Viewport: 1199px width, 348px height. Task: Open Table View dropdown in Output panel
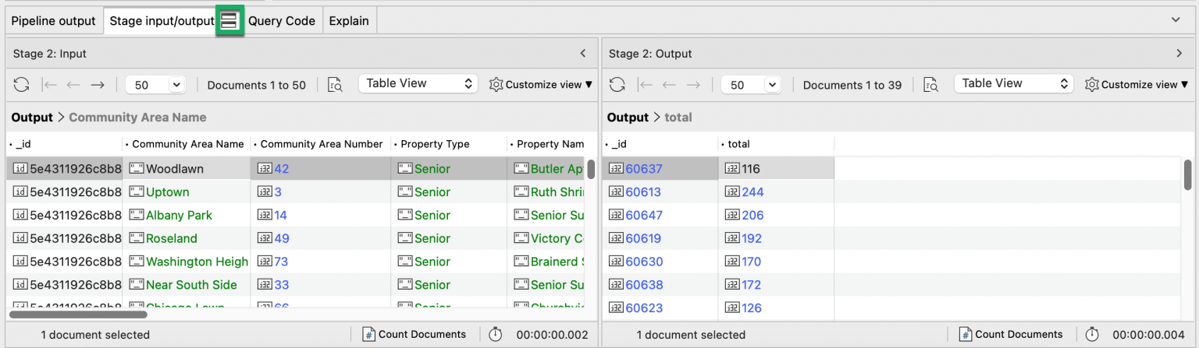pos(1013,84)
